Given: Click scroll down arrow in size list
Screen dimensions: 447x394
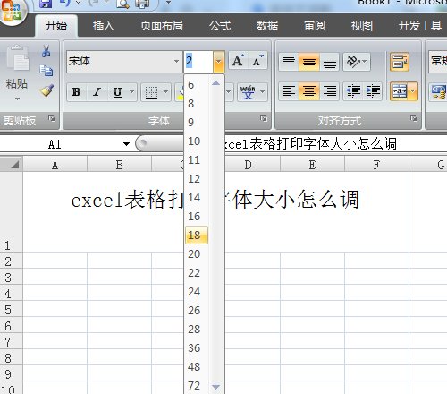Looking at the screenshot, I should pos(215,387).
